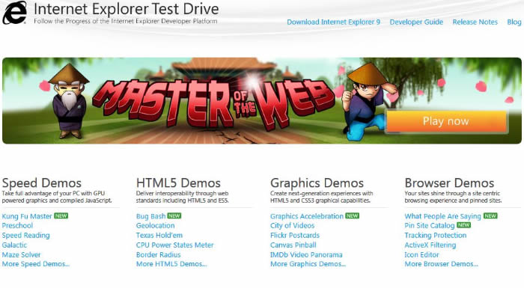Click the NEW badge beside Pin Site Catalog
Screen dimensions: 524x288
click(464, 225)
